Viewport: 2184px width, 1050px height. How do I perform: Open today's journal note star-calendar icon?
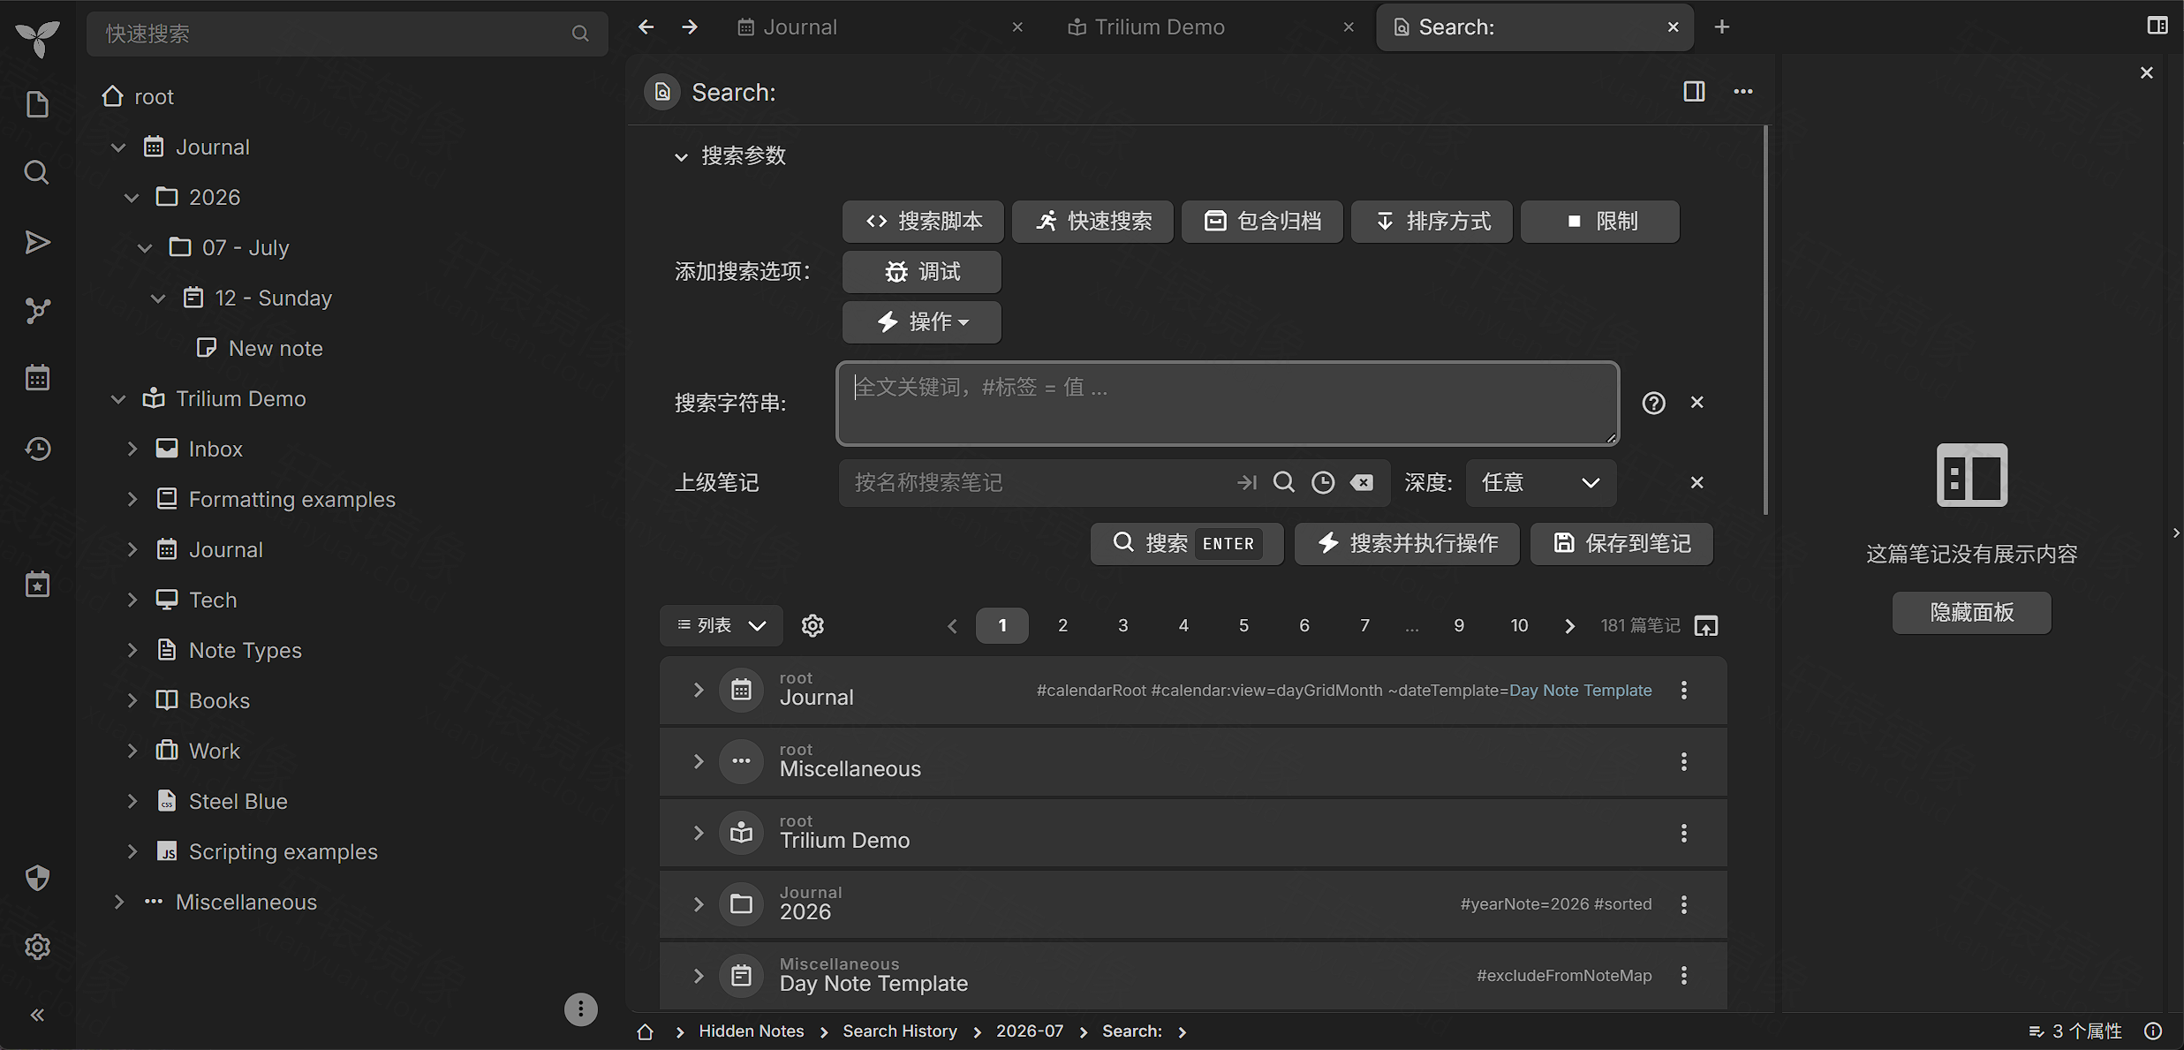point(37,584)
